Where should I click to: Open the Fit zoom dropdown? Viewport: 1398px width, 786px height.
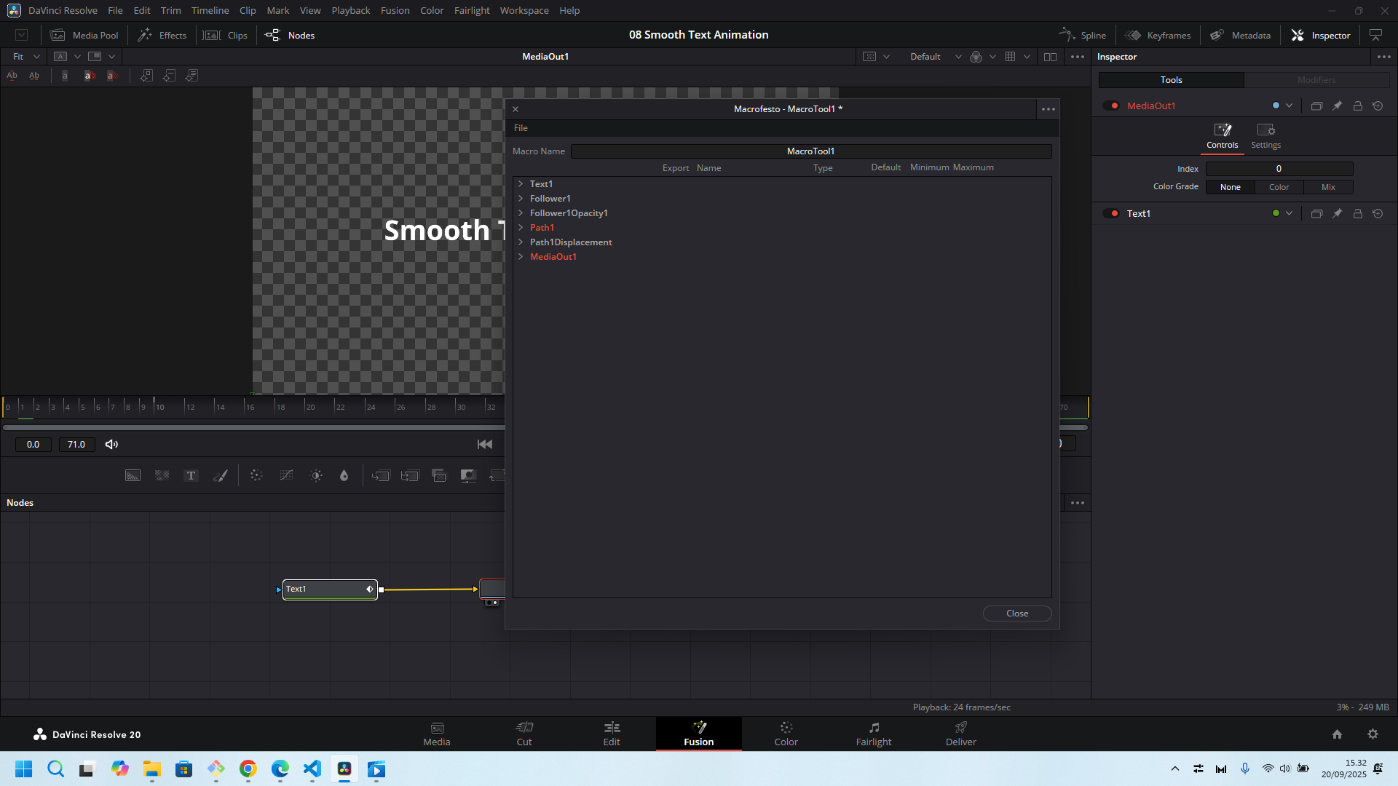(x=26, y=56)
